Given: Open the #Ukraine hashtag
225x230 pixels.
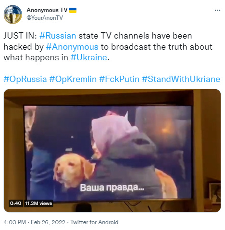Looking at the screenshot, I should [89, 57].
